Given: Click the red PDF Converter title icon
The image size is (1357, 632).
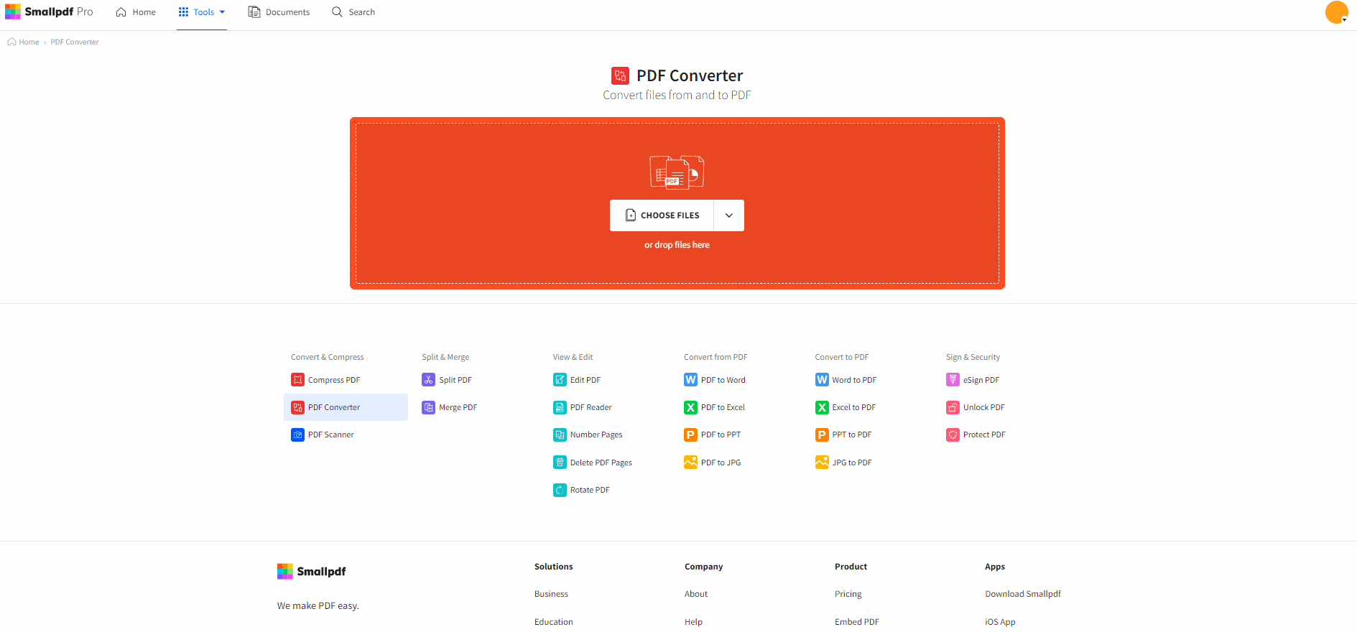Looking at the screenshot, I should [620, 75].
